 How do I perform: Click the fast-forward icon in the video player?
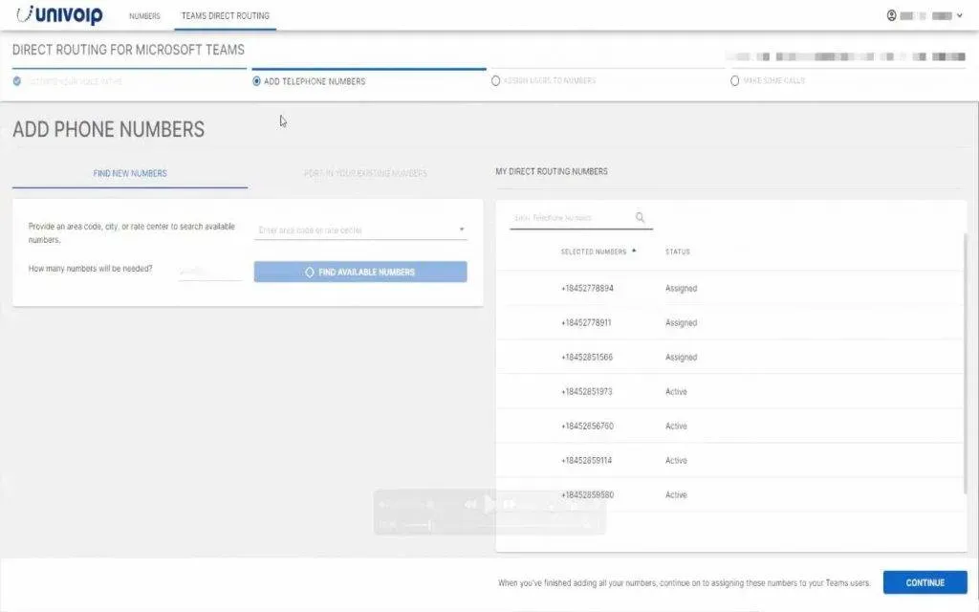point(511,505)
